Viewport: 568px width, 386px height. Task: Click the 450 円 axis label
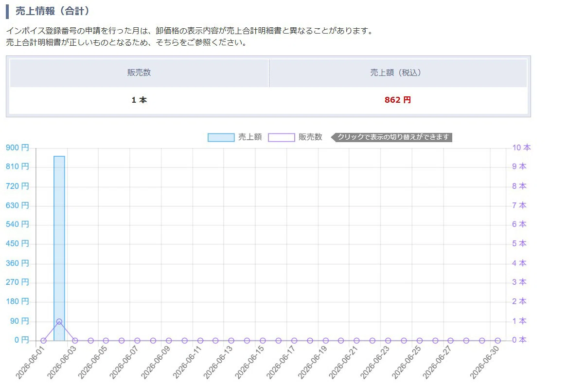tap(18, 243)
